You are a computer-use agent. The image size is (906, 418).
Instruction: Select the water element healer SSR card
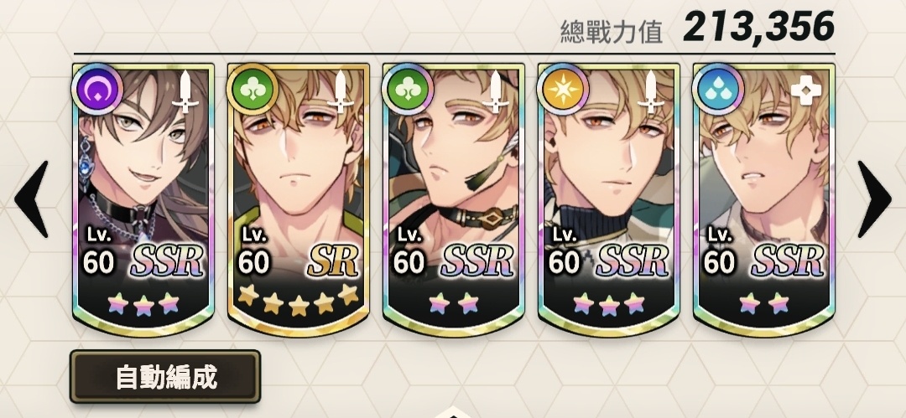point(764,199)
